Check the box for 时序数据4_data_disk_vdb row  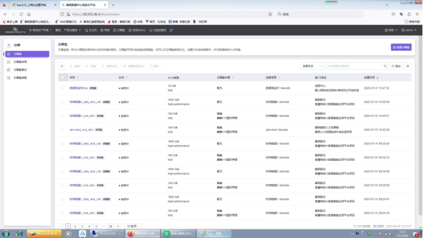coord(62,102)
